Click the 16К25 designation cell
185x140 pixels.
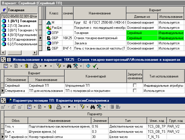[68, 38]
